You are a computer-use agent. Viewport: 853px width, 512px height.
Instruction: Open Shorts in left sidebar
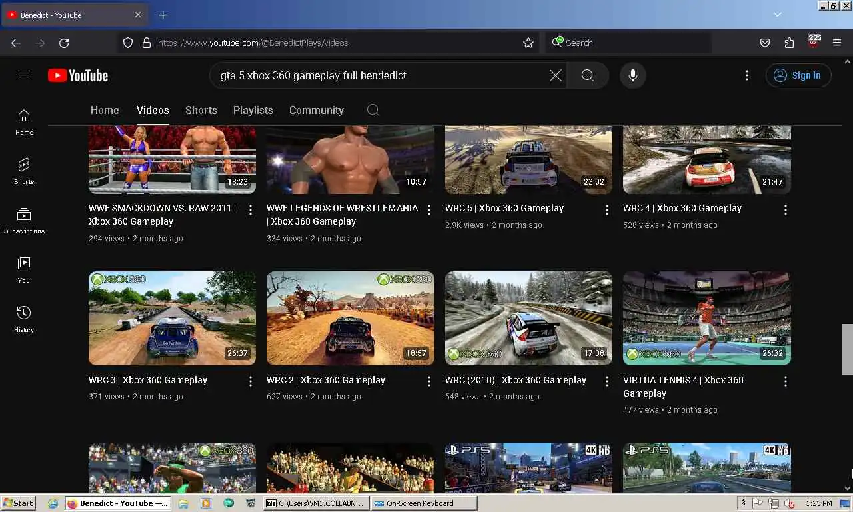24,171
